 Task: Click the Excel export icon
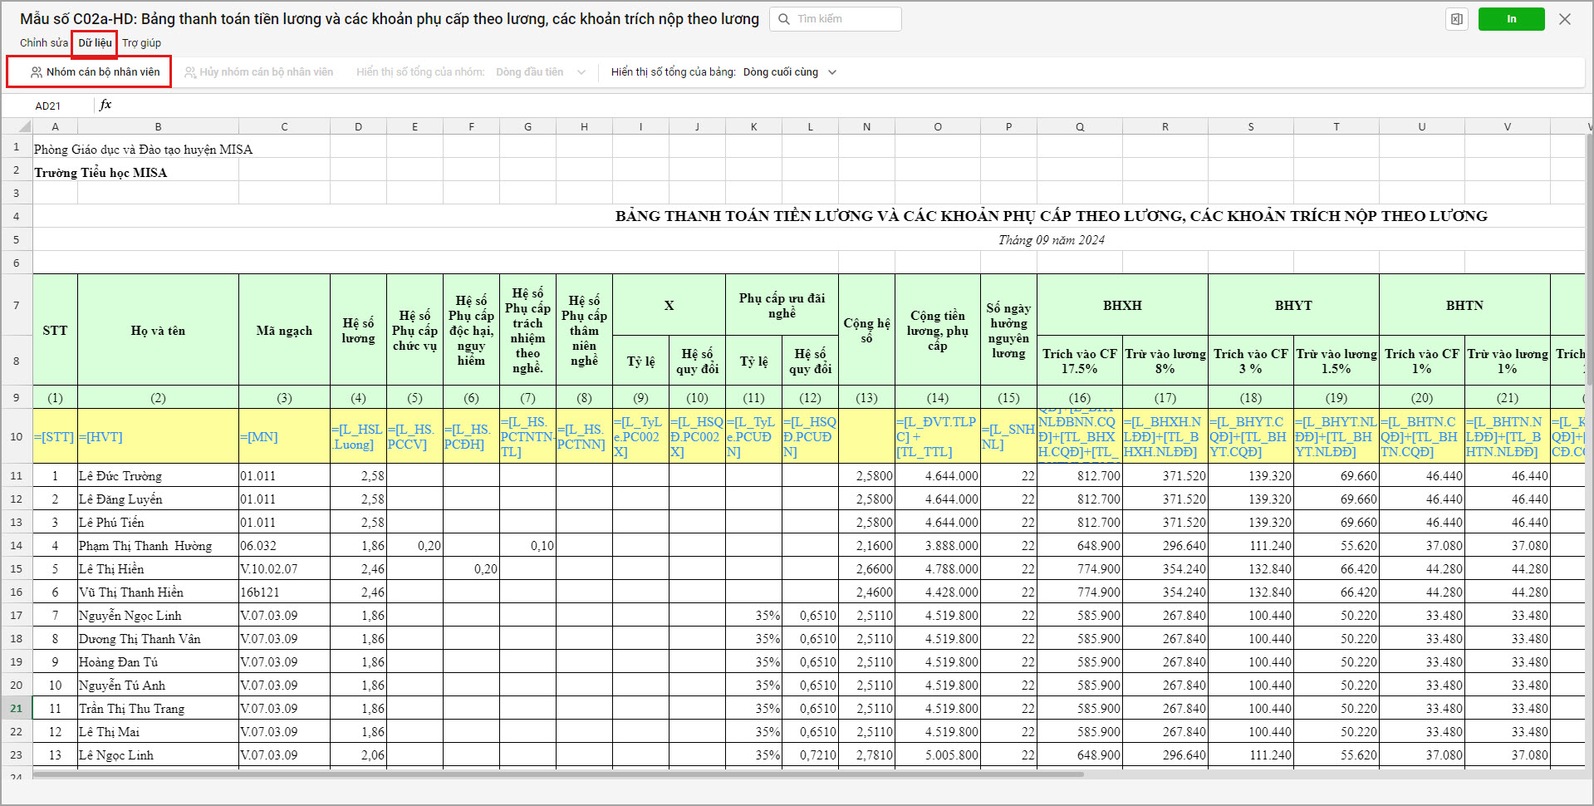pyautogui.click(x=1456, y=19)
